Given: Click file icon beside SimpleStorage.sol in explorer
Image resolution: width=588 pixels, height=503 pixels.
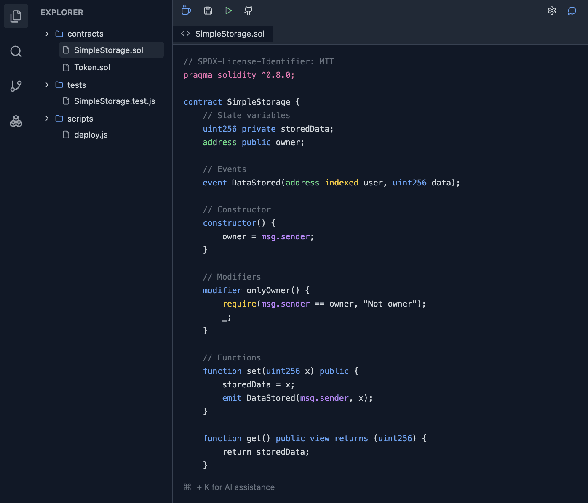Looking at the screenshot, I should click(x=66, y=50).
